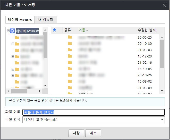Click the file list's down scroll arrow

point(162,91)
